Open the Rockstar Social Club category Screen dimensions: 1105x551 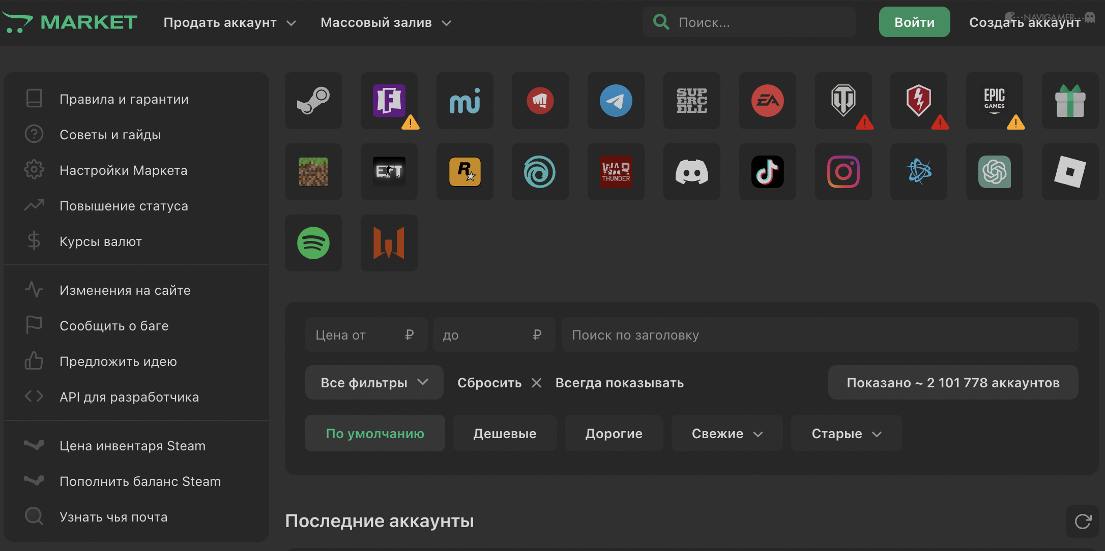(x=465, y=172)
